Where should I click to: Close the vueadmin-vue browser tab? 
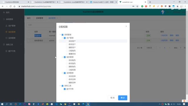coord(145,2)
